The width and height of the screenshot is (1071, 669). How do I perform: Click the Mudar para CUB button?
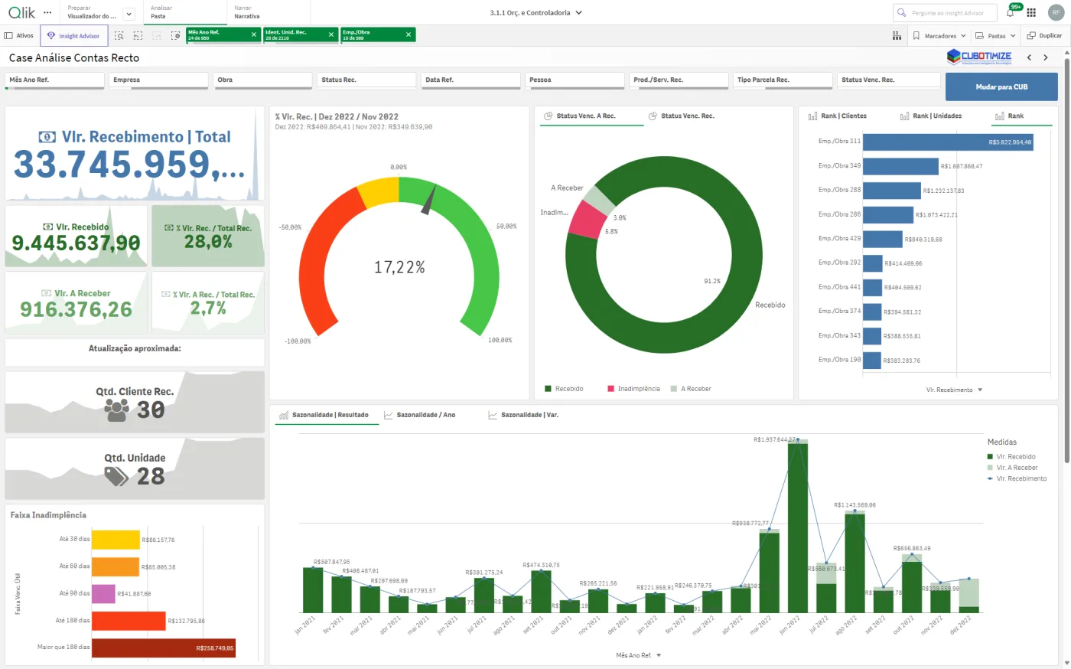(x=1001, y=87)
